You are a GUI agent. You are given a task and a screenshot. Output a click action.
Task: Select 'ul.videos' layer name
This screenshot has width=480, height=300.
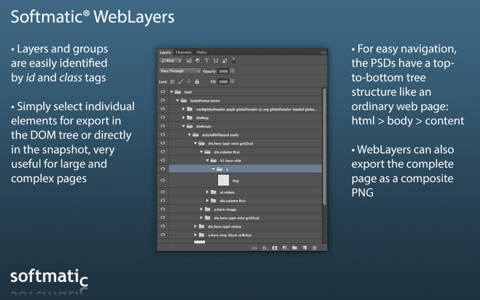(x=227, y=192)
